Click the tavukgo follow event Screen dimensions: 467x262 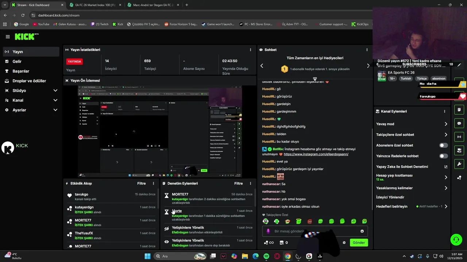[111, 197]
